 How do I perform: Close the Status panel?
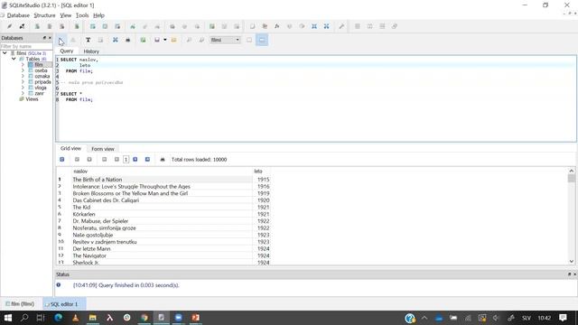tap(574, 274)
